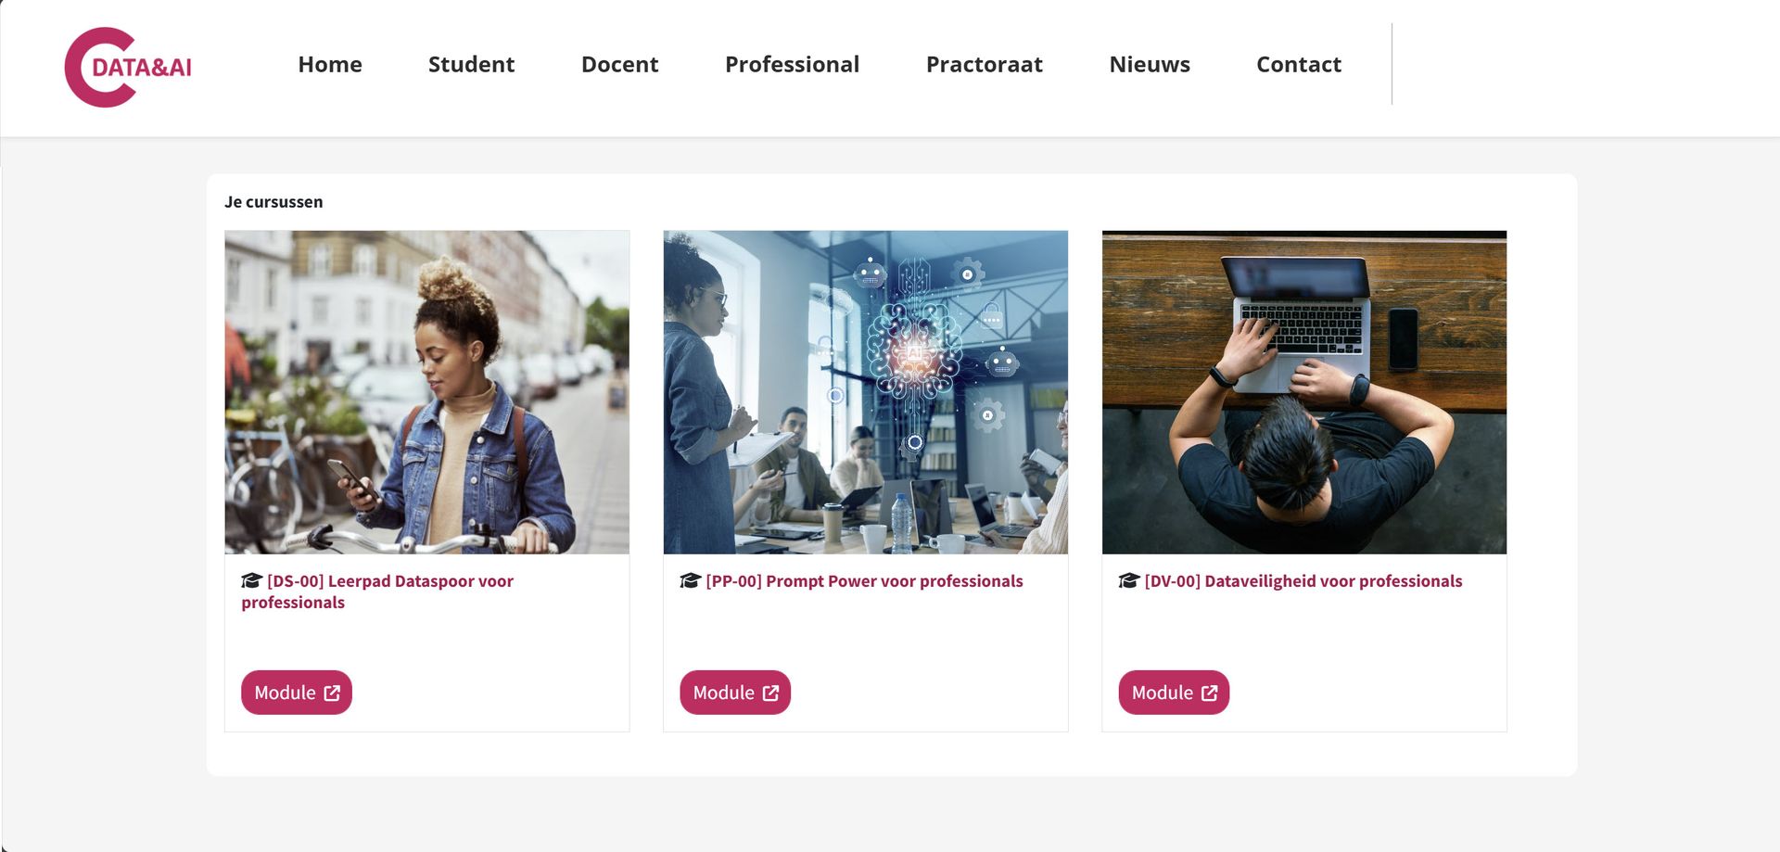The height and width of the screenshot is (852, 1780).
Task: Click the woman with bicycle course thumbnail
Action: 426,391
